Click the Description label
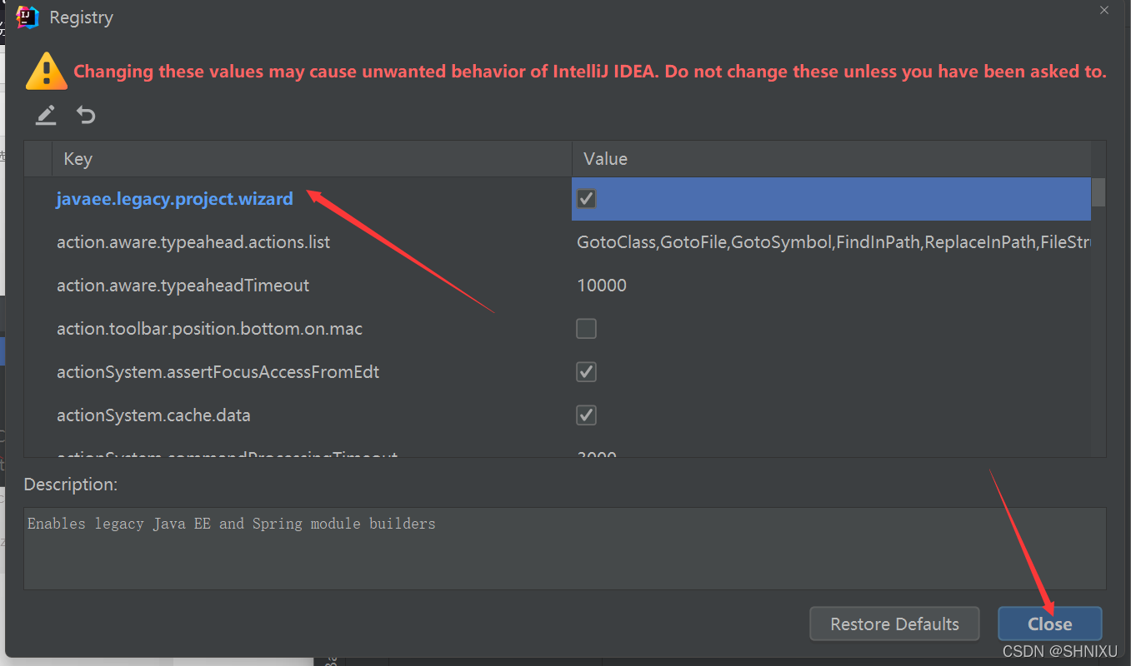The image size is (1131, 666). point(71,484)
